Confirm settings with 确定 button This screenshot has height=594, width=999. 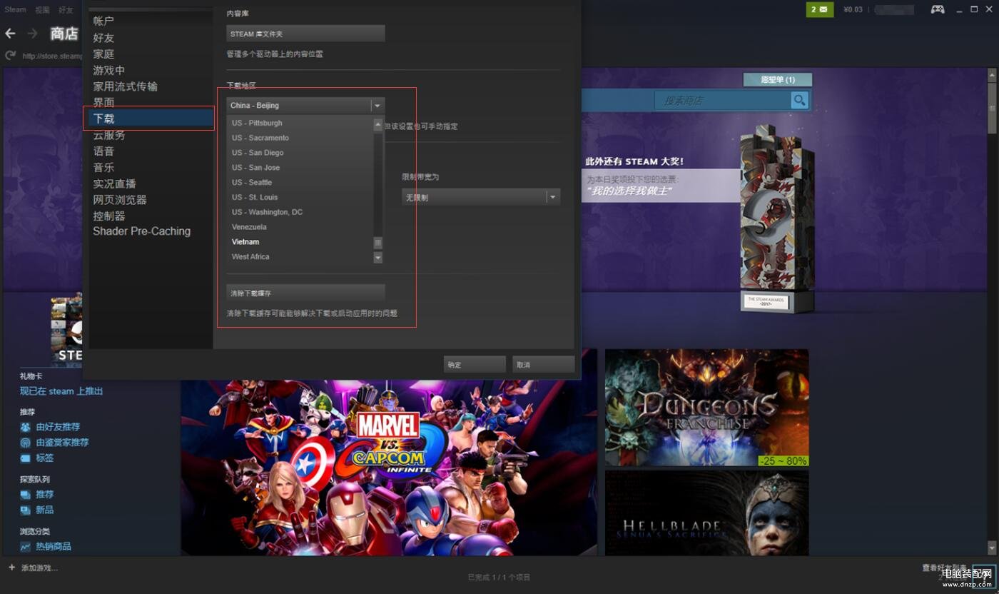475,365
